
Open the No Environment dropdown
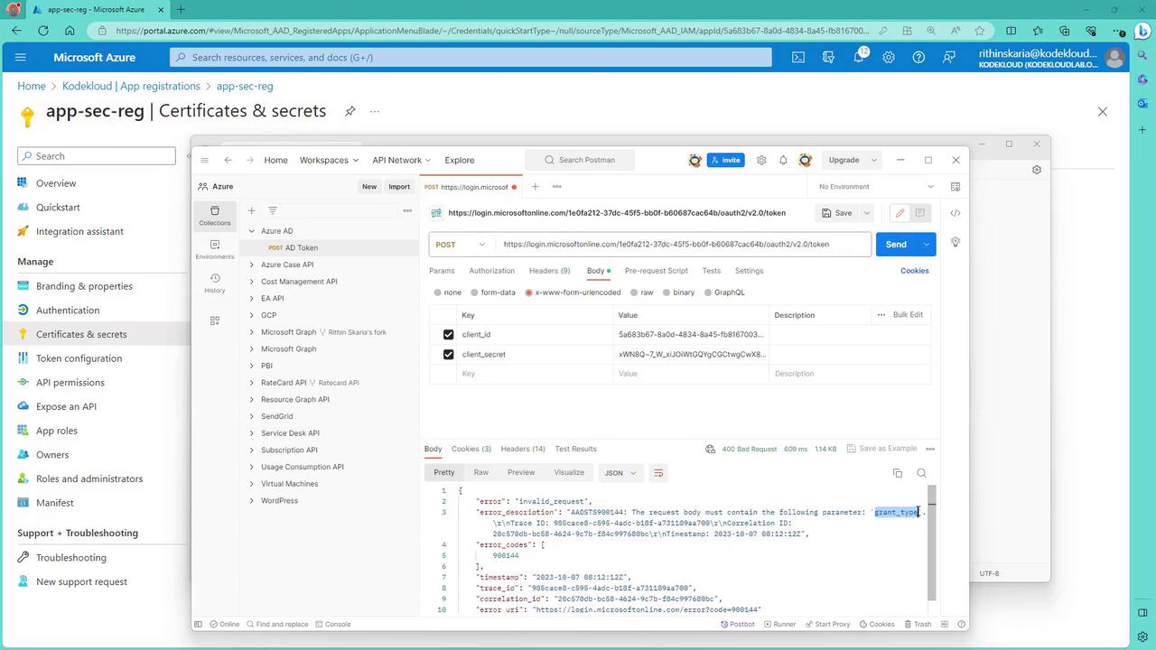pyautogui.click(x=875, y=187)
